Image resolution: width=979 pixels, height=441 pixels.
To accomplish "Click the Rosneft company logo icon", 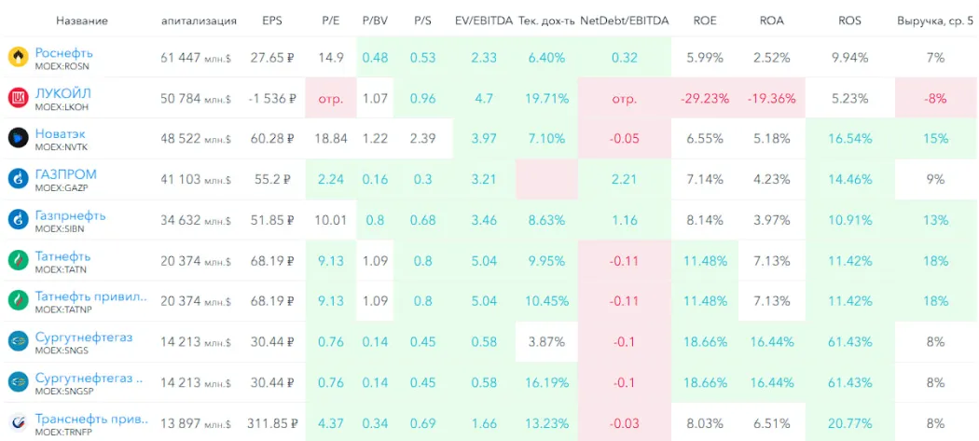I will [x=18, y=58].
